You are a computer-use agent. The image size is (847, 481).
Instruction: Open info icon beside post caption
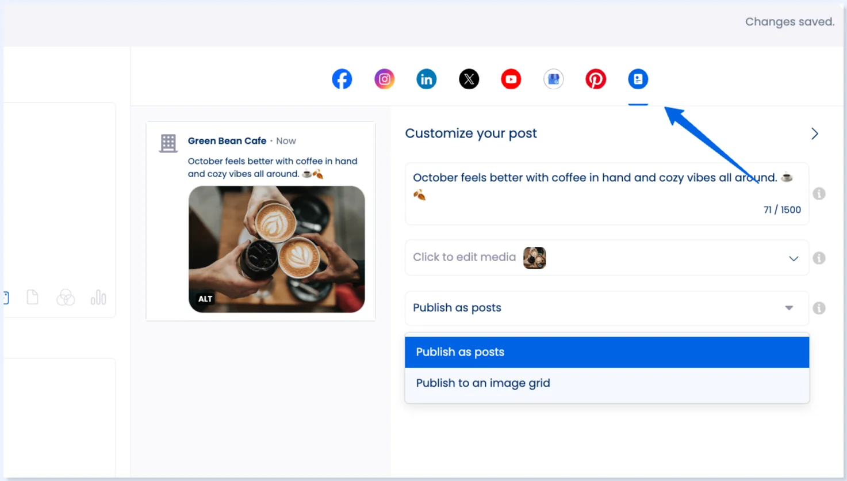pos(819,194)
